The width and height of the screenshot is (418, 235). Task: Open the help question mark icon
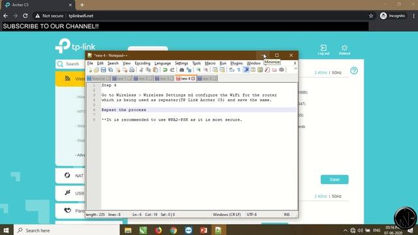(354, 71)
